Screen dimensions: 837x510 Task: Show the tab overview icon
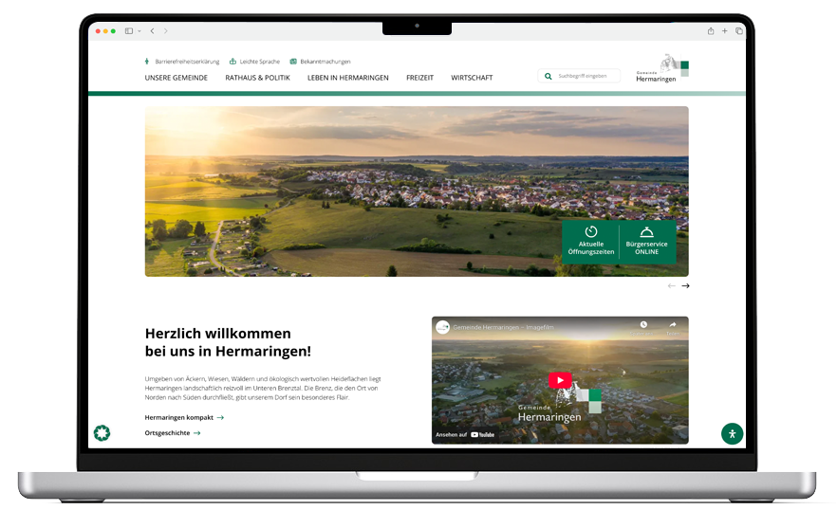738,31
